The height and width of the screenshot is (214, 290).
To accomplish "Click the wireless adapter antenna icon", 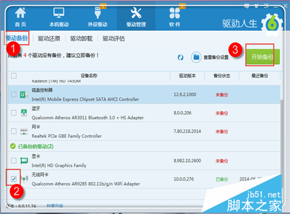I will [24, 179].
